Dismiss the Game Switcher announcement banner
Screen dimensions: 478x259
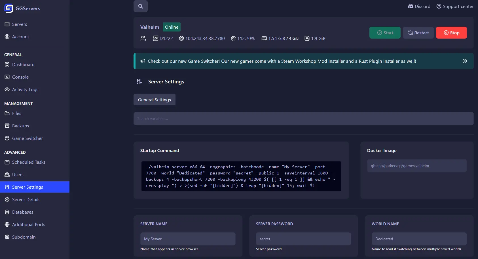464,61
